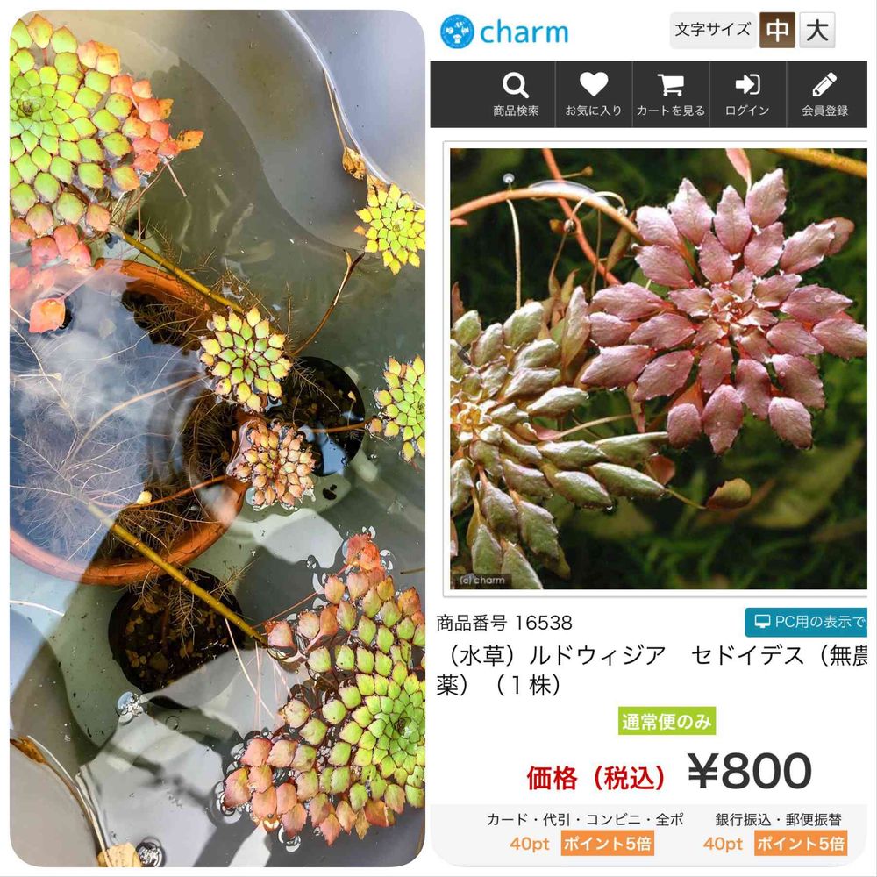This screenshot has width=877, height=877.
Task: Switch to PC用の表示 view
Action: coord(806,622)
